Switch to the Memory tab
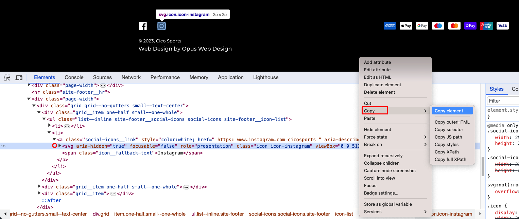The image size is (519, 219). 199,77
